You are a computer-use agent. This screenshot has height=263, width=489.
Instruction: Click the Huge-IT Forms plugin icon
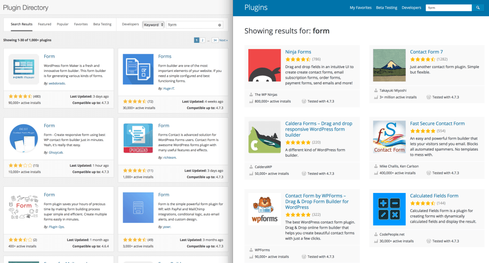click(138, 69)
